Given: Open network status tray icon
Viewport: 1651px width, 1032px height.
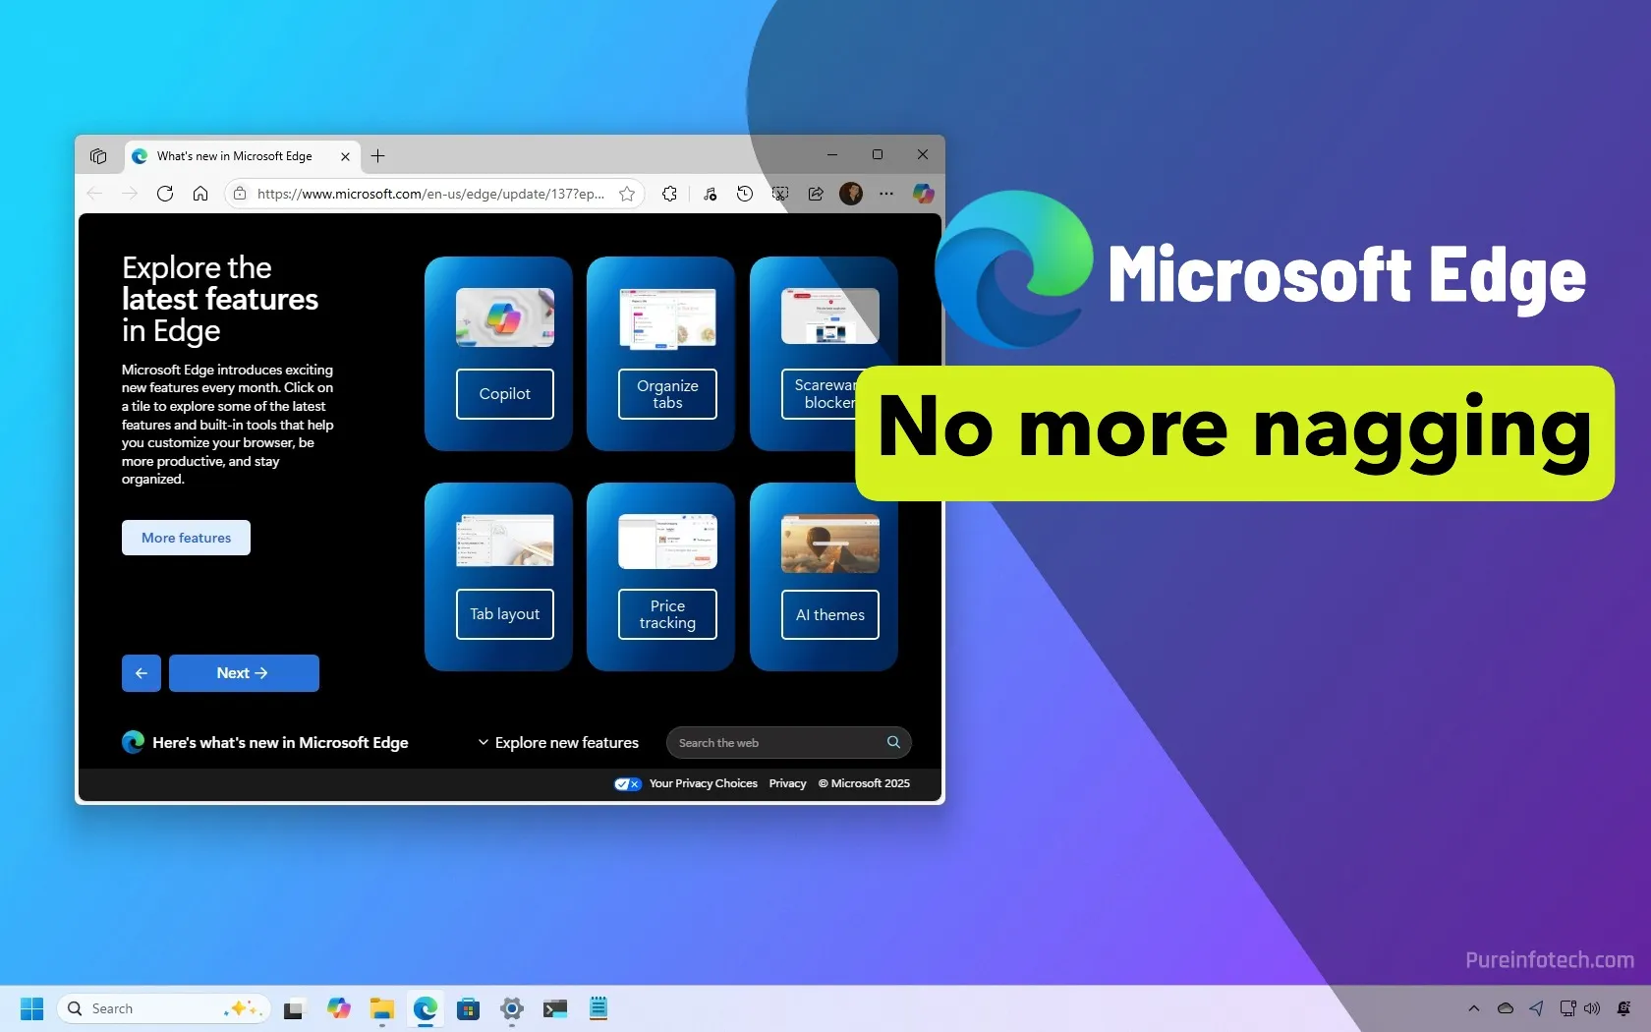Looking at the screenshot, I should [1567, 1008].
